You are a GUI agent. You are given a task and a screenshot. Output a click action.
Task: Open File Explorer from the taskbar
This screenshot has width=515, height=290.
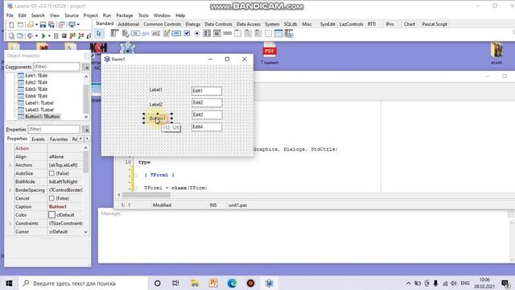(x=195, y=283)
